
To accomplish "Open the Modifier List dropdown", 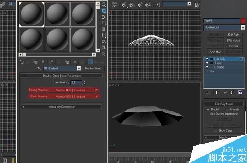I will click(243, 28).
